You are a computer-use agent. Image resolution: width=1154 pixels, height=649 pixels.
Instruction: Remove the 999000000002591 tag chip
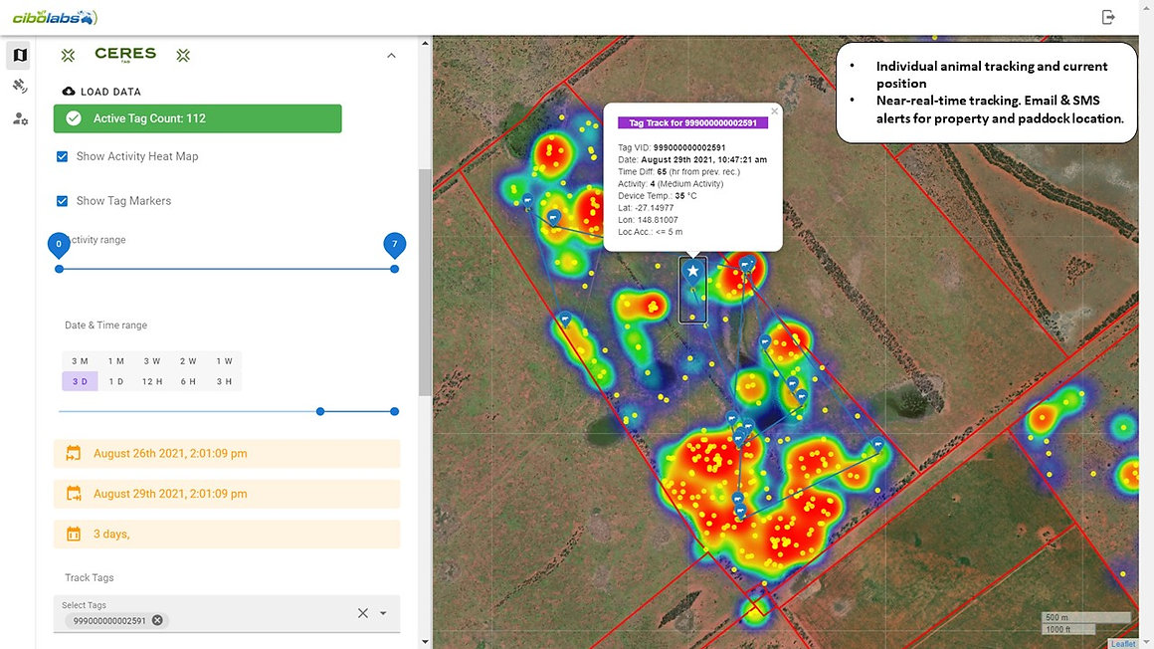(157, 620)
